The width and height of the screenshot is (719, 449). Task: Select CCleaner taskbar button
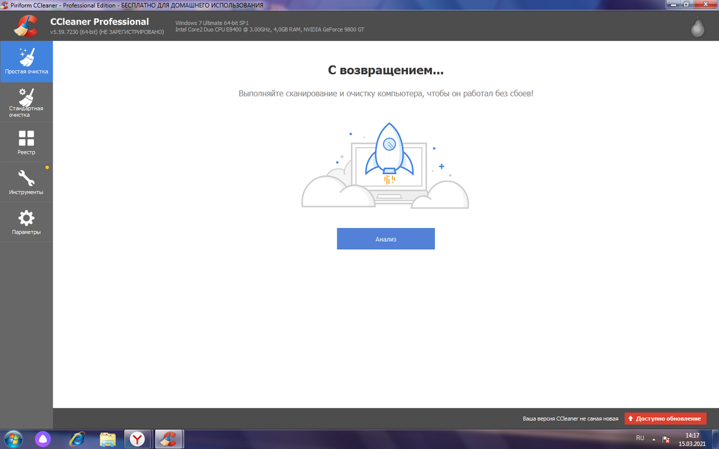click(169, 439)
